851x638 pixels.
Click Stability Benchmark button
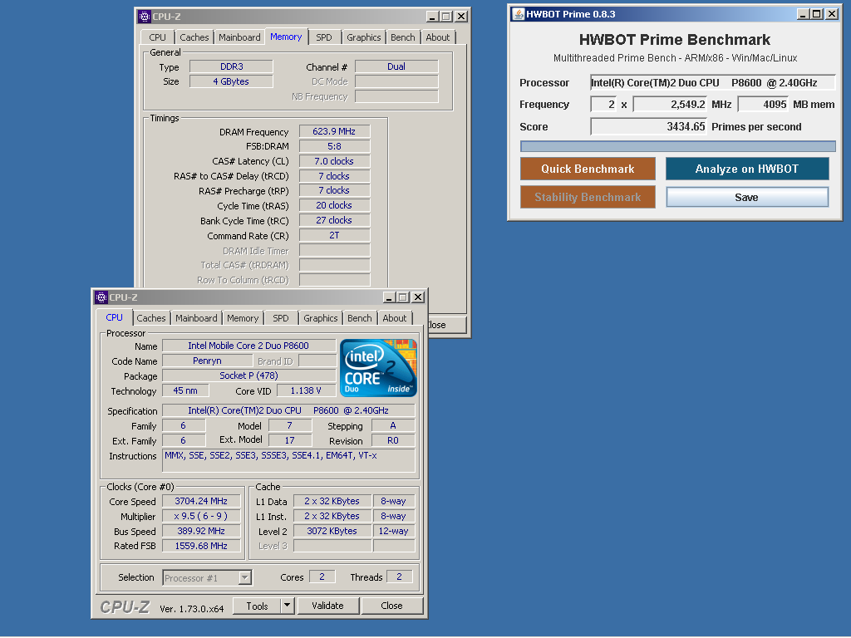point(588,197)
